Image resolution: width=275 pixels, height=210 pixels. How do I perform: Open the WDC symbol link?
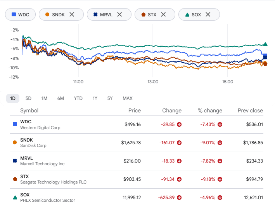[26, 122]
